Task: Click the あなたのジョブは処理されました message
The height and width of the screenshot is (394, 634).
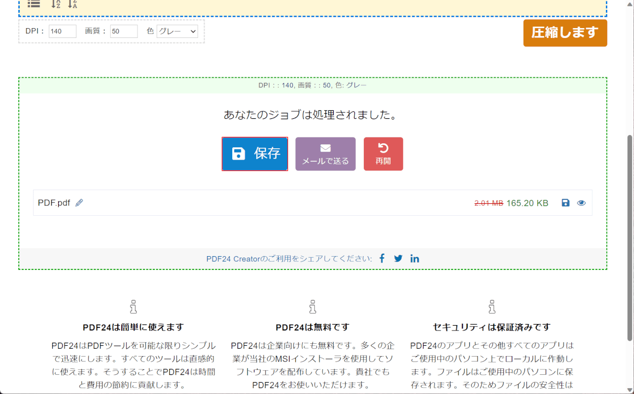Action: [x=311, y=115]
